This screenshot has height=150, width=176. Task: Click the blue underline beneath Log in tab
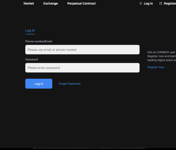click(30, 34)
